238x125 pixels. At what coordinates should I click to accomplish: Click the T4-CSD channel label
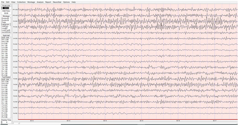pyautogui.click(x=16, y=84)
